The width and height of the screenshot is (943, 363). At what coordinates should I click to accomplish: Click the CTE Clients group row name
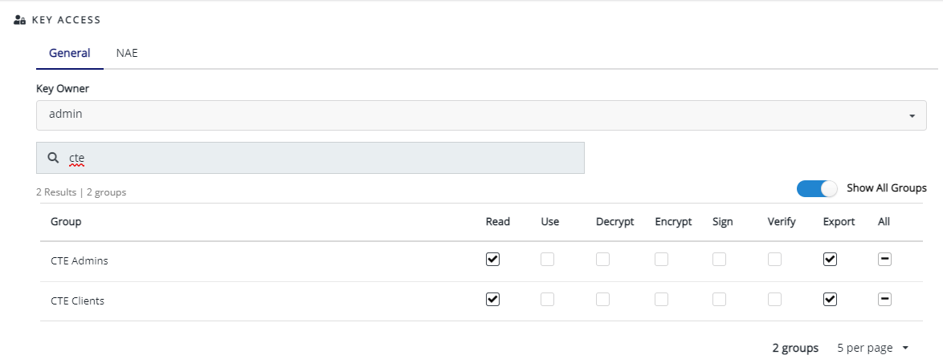pyautogui.click(x=77, y=301)
